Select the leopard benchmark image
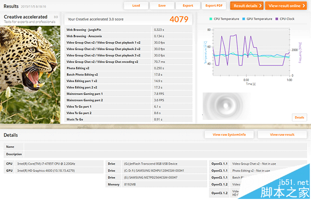 point(30,75)
